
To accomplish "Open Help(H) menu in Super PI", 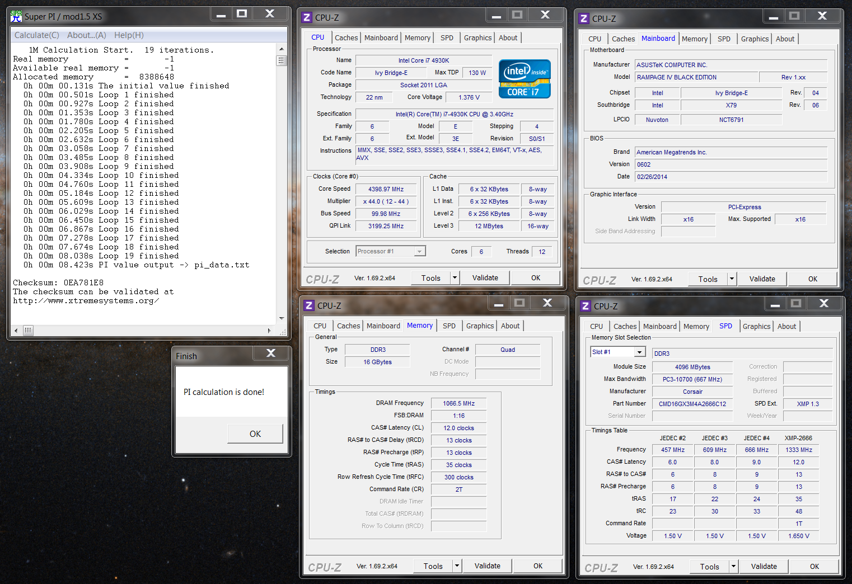I will [x=129, y=35].
